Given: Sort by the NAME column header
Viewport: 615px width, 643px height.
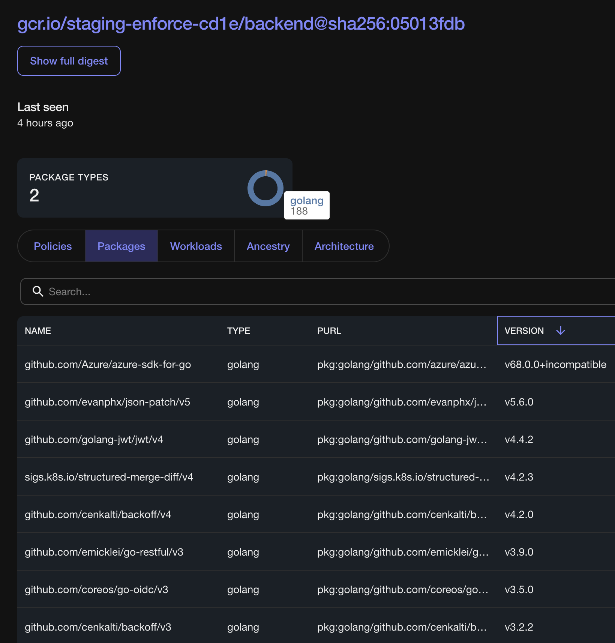Looking at the screenshot, I should (38, 331).
